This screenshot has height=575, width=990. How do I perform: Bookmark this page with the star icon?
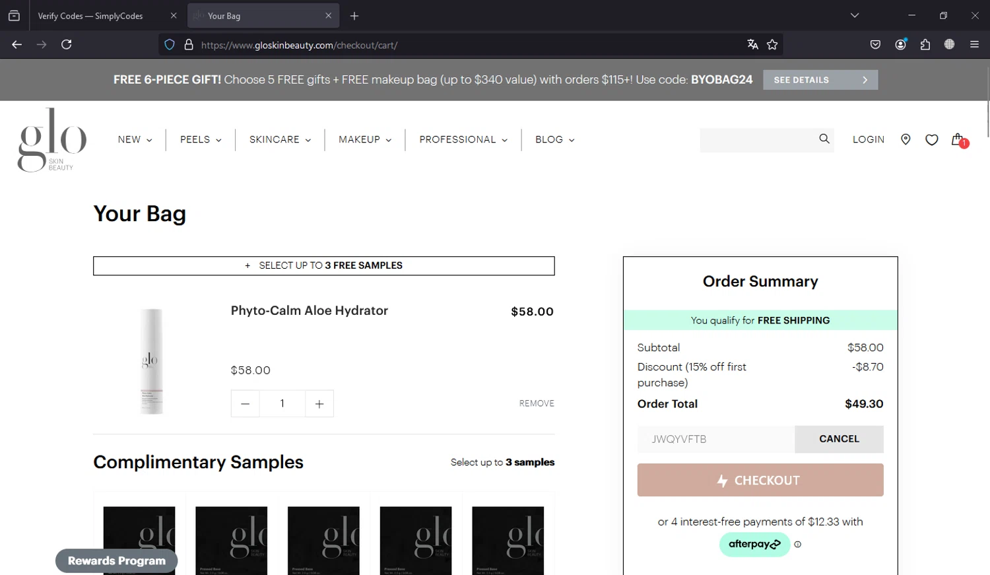pos(772,45)
